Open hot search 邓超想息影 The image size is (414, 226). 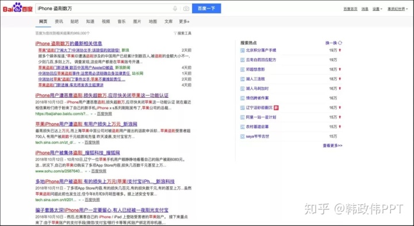255,70
